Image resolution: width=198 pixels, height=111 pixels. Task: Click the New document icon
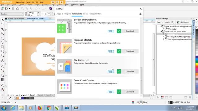click(x=2, y=9)
